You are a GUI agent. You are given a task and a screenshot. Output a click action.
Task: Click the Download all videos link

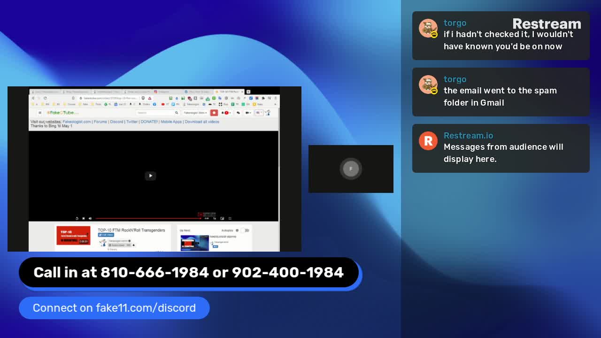point(202,122)
